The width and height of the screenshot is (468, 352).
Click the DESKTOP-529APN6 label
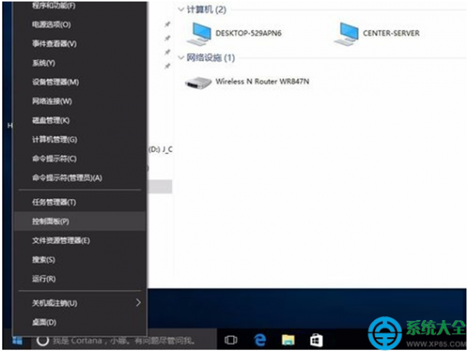pyautogui.click(x=248, y=33)
